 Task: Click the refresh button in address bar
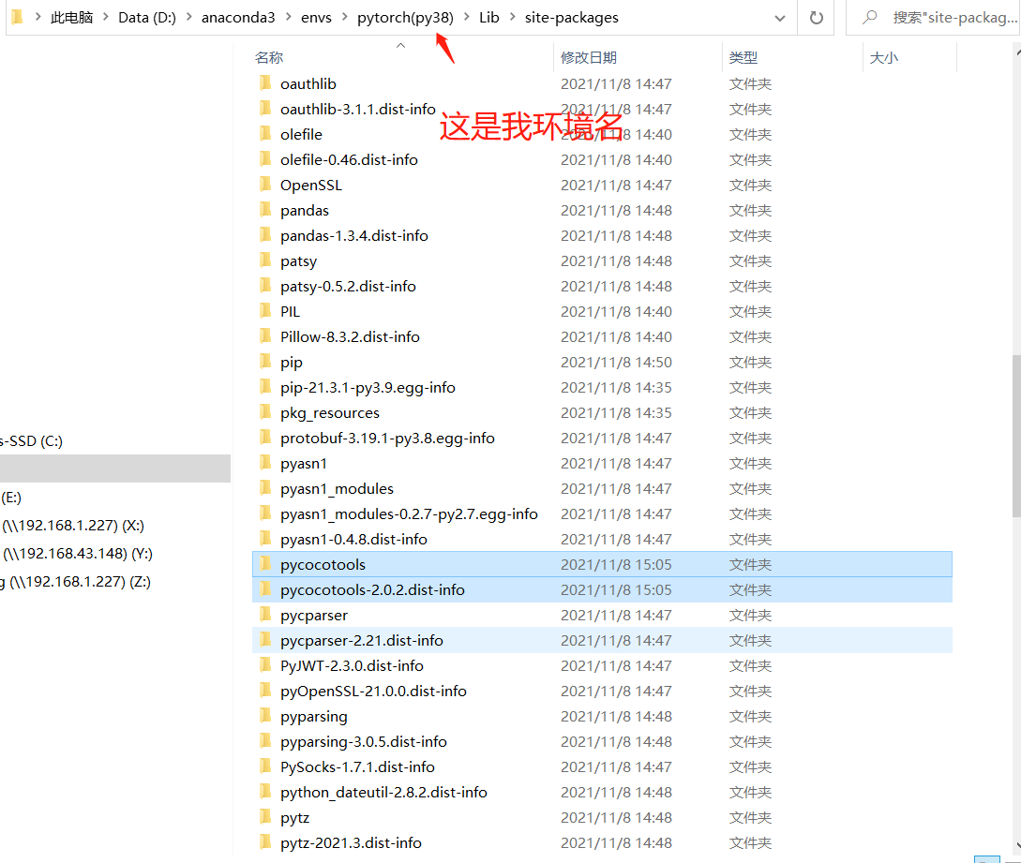point(816,18)
